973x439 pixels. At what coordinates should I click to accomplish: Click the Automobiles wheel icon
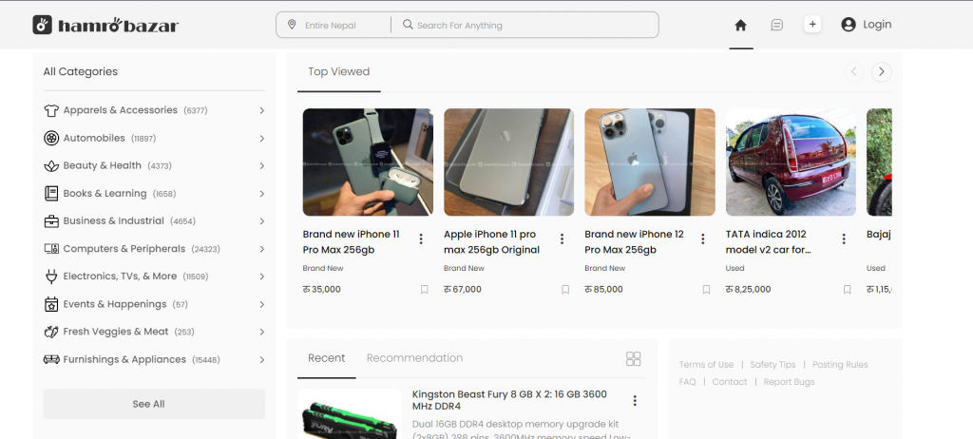click(x=51, y=138)
